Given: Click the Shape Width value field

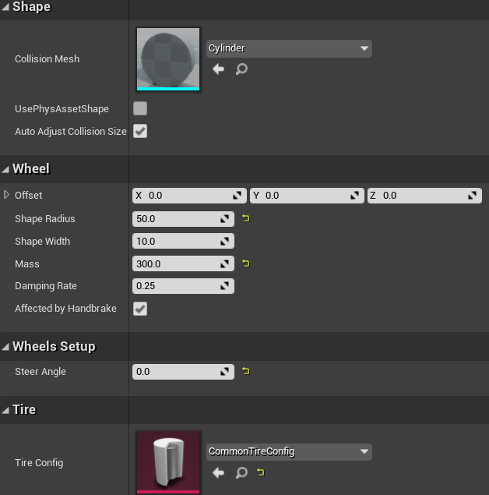Looking at the screenshot, I should pos(176,242).
